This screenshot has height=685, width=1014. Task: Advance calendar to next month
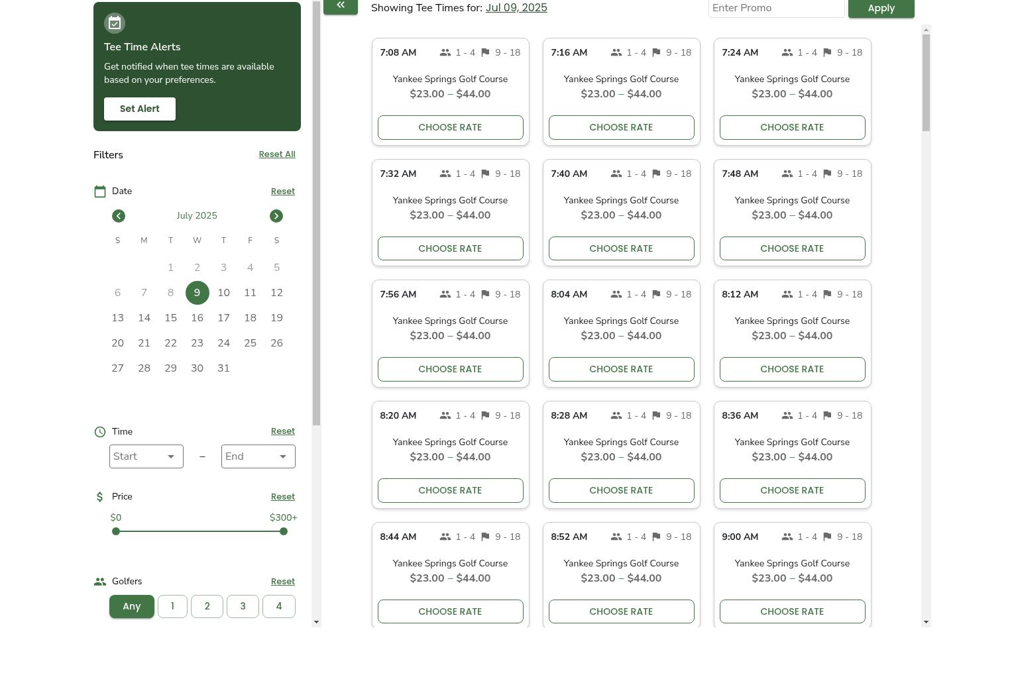point(276,216)
